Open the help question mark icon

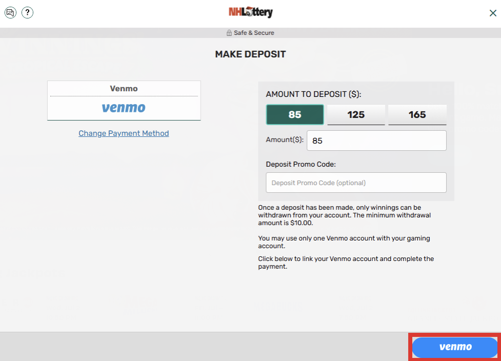(28, 13)
